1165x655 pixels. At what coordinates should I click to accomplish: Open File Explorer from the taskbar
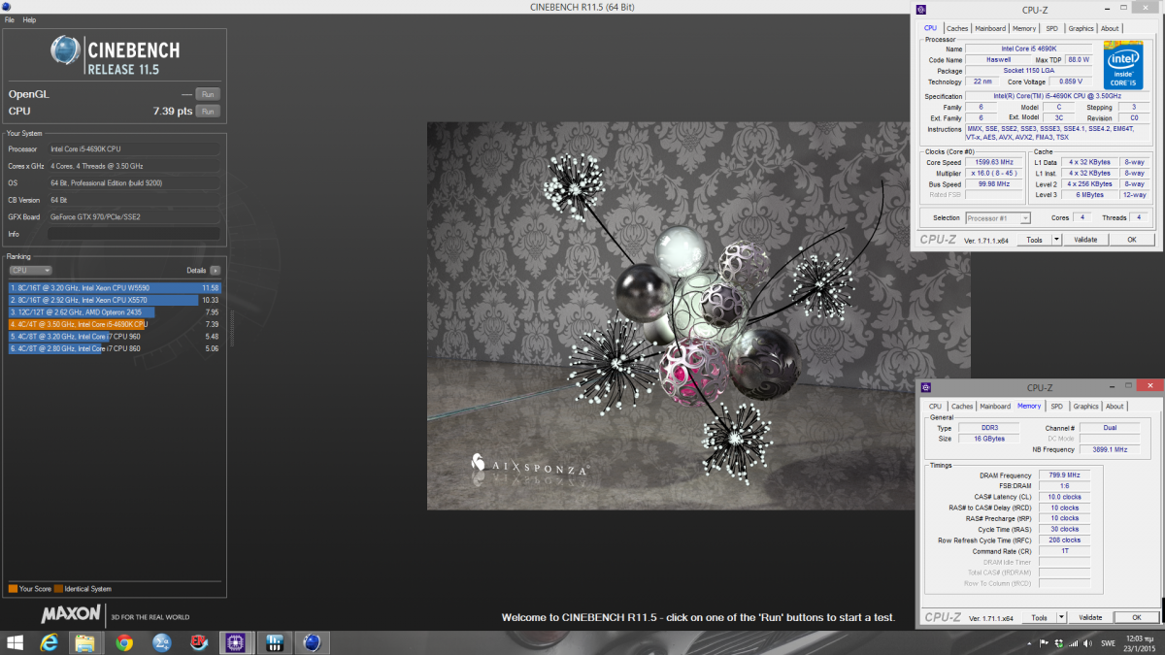[85, 642]
